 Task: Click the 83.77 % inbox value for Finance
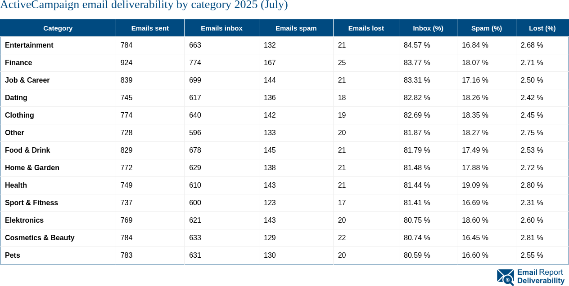417,63
